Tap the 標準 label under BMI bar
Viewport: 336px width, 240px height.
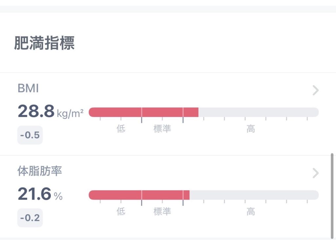[x=162, y=129]
